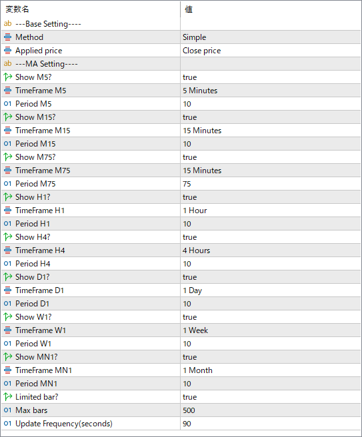Click the enum icon beside TimeFrame H4
Image resolution: width=362 pixels, height=437 pixels.
coord(8,250)
